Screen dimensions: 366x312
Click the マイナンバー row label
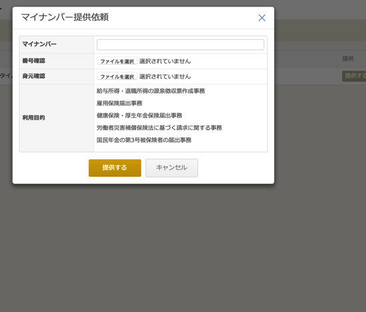click(39, 44)
